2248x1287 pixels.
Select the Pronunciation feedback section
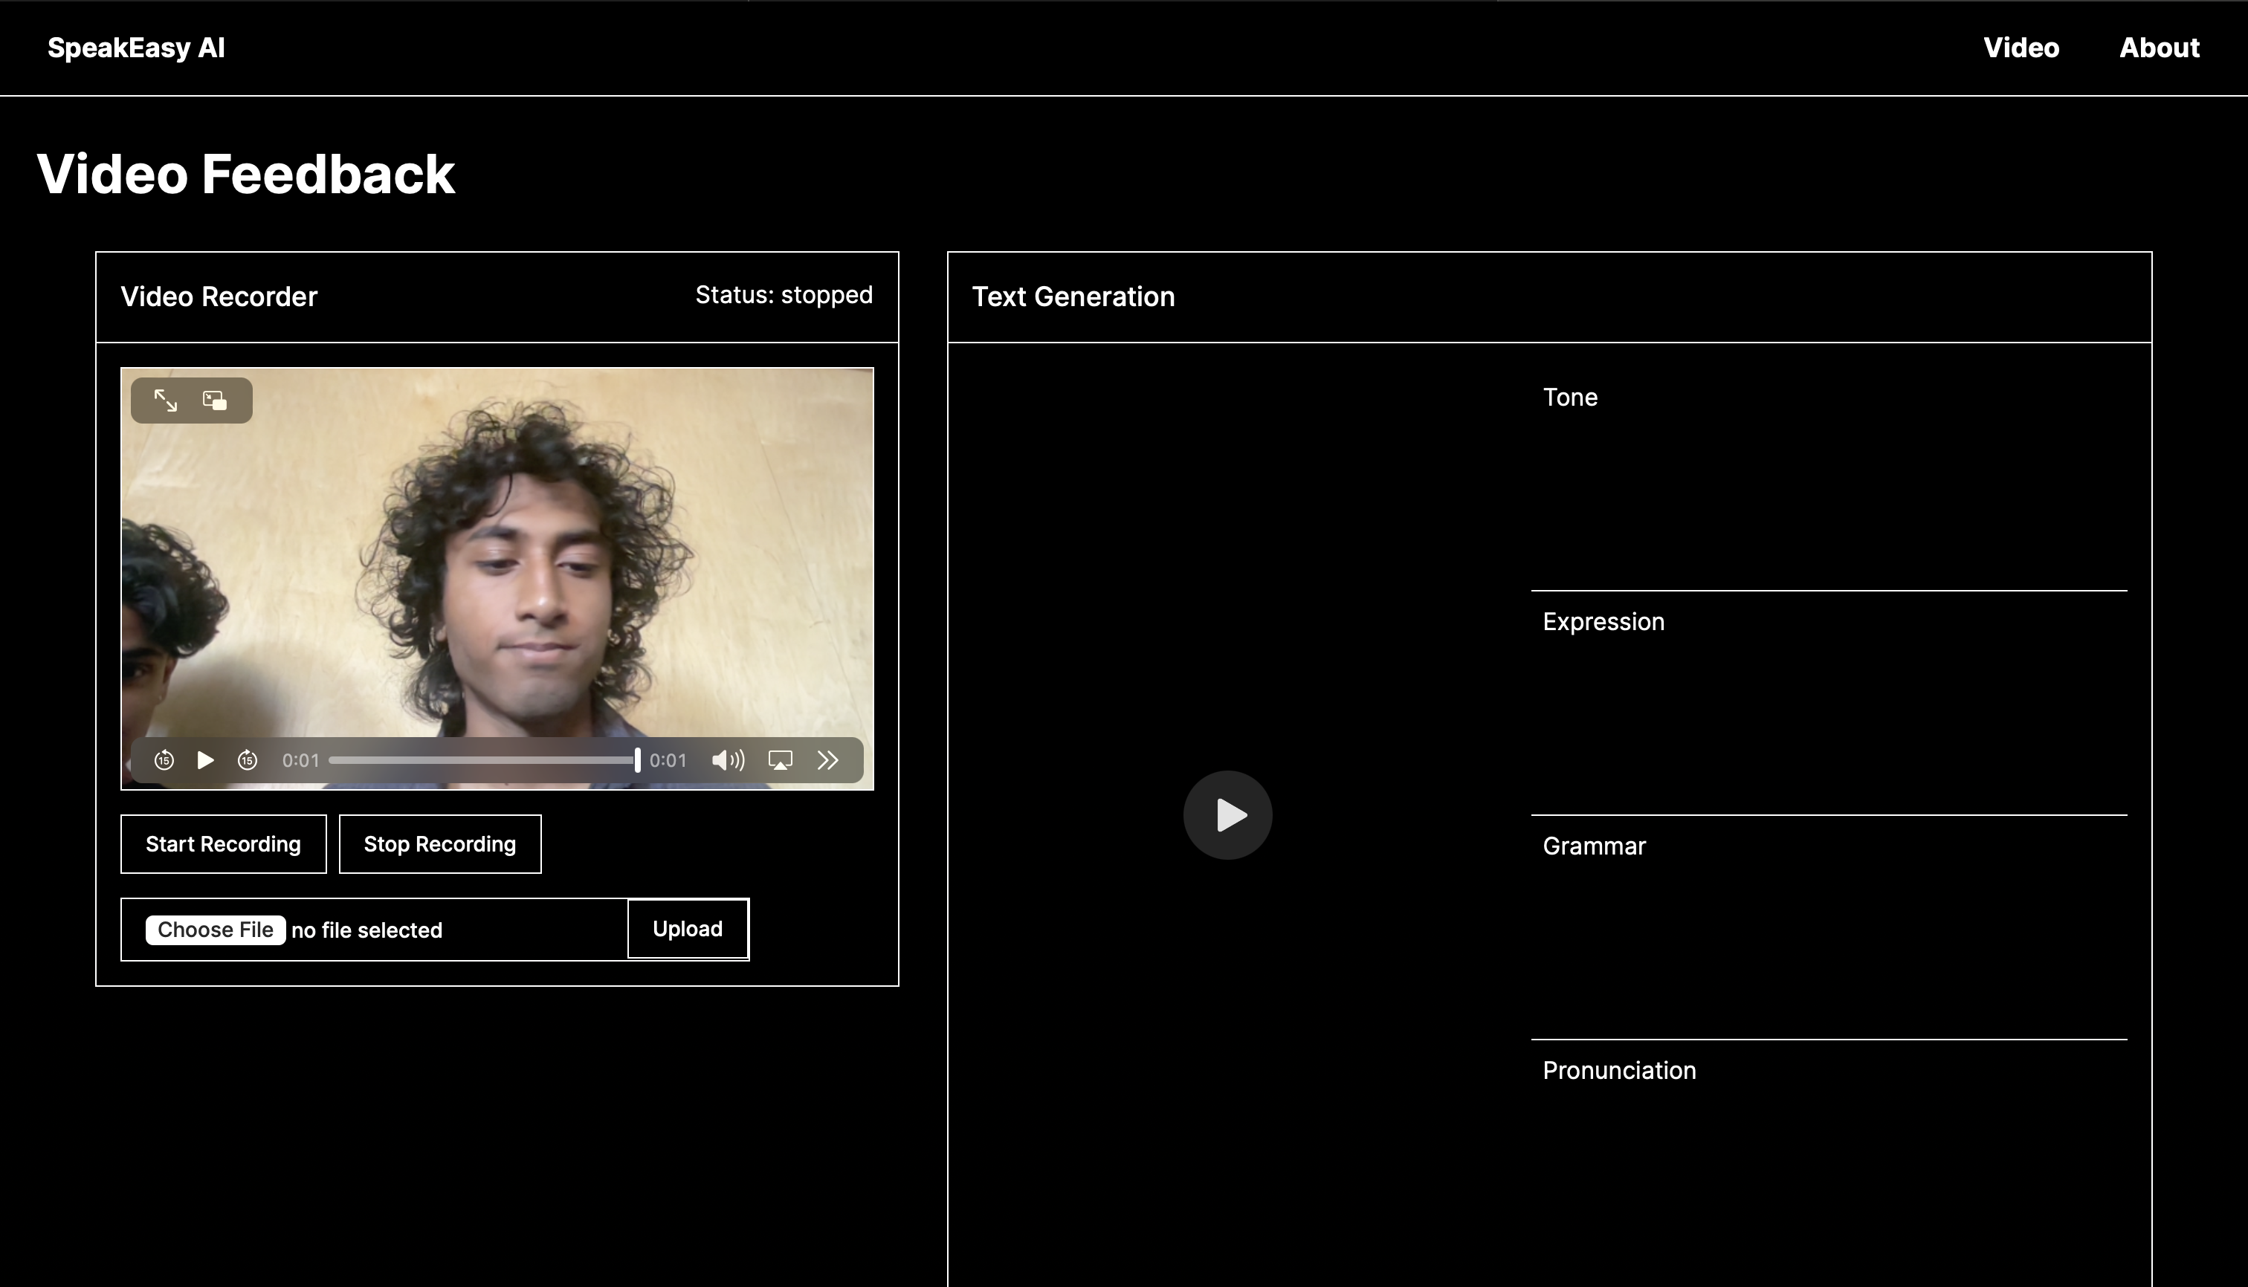point(1618,1072)
